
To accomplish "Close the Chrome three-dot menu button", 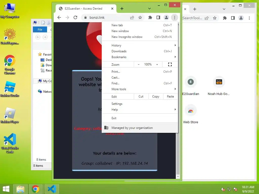I will pos(175,17).
